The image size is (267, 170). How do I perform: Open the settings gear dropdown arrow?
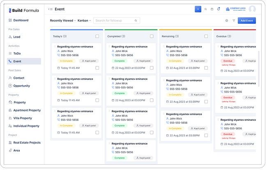point(229,20)
